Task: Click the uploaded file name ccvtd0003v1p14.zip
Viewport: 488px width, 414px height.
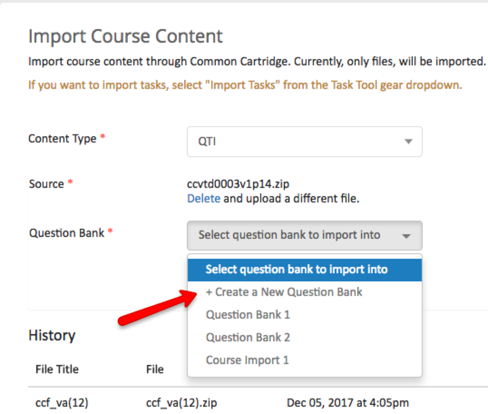Action: pyautogui.click(x=238, y=184)
